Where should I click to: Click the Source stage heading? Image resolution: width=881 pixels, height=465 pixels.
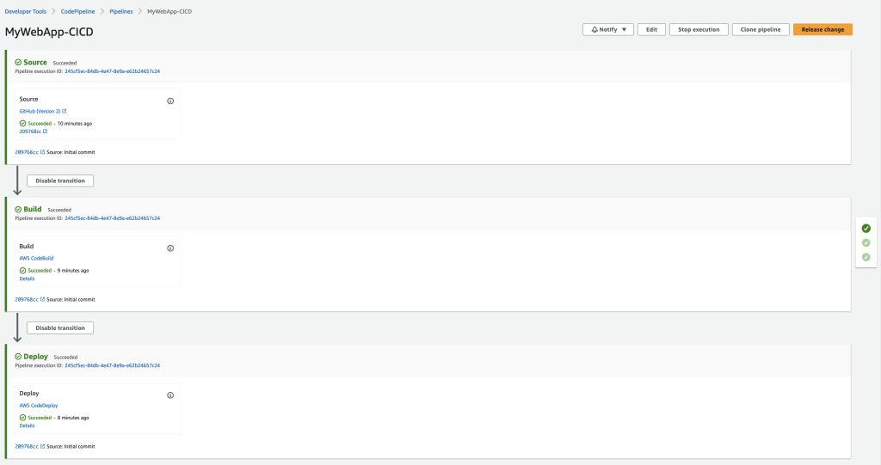(34, 63)
